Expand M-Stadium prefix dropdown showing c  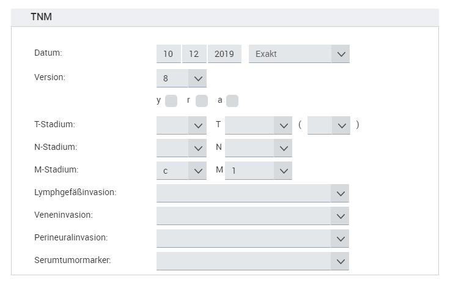(182, 171)
